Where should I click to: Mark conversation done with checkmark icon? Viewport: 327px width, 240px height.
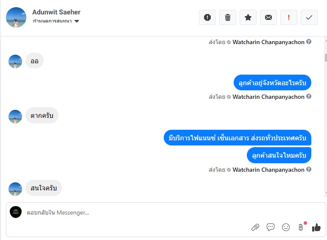(x=309, y=17)
